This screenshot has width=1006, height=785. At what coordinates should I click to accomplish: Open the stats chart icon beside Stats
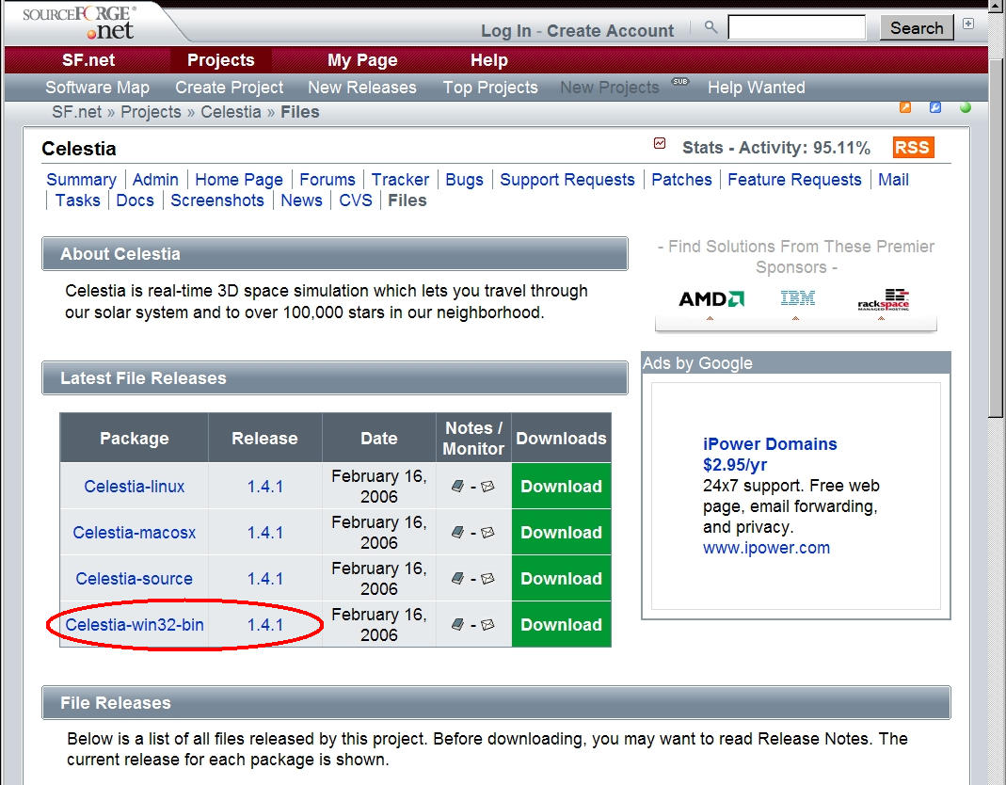tap(660, 143)
